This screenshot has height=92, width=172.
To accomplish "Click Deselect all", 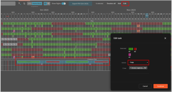I will 111,3.
